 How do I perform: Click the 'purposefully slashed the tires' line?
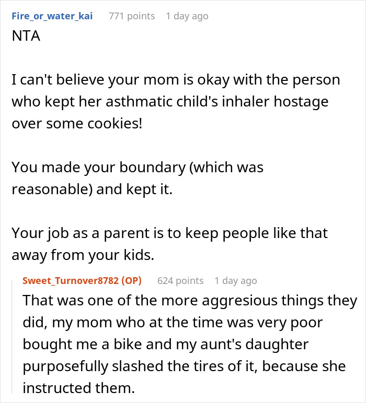coord(184,366)
